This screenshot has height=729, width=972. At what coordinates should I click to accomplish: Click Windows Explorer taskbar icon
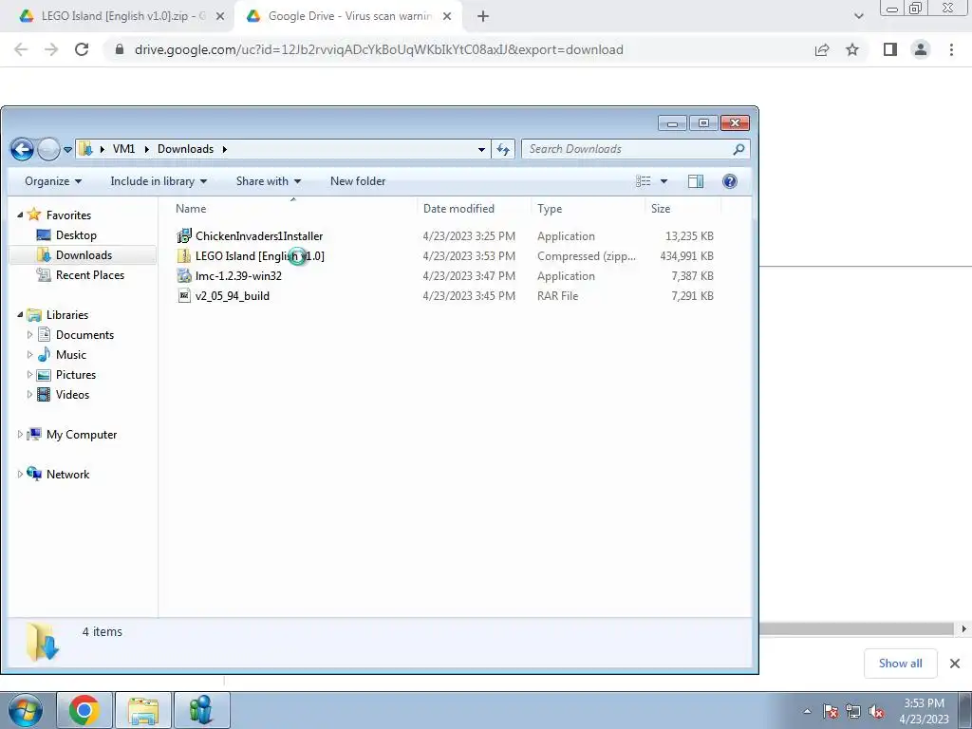(142, 710)
